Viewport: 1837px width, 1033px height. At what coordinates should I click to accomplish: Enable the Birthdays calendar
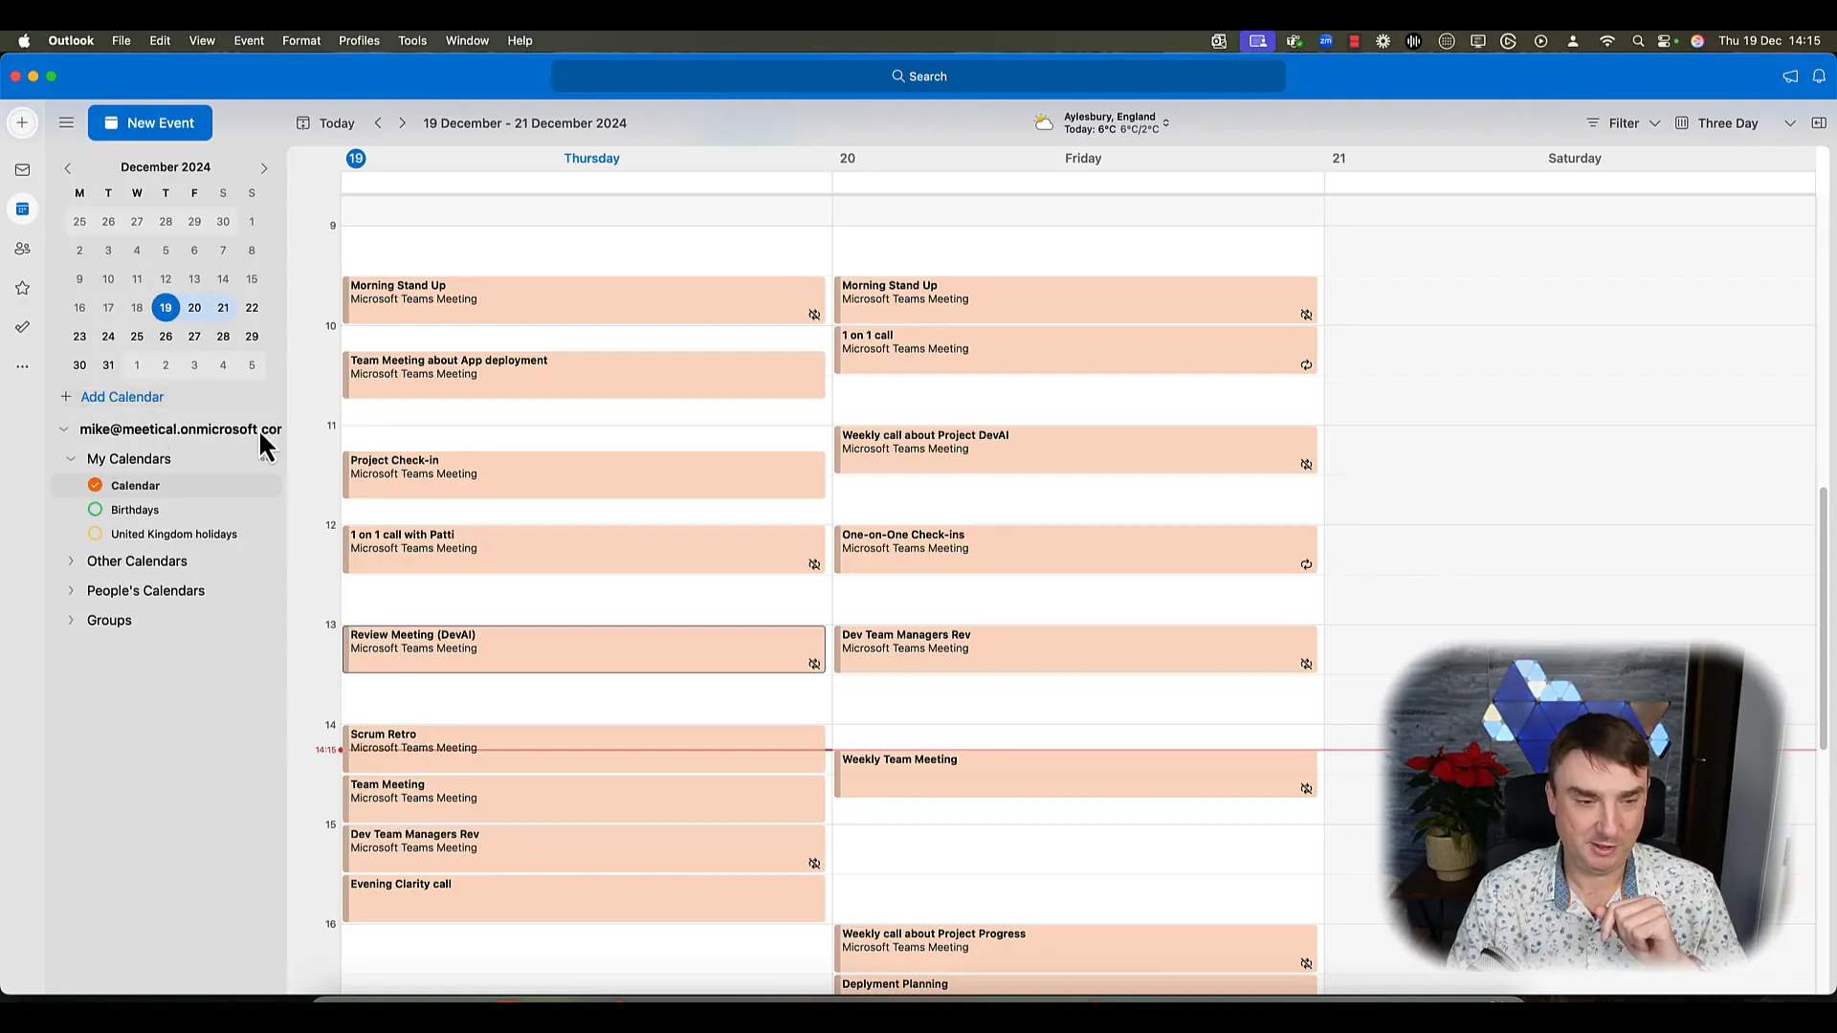coord(95,510)
